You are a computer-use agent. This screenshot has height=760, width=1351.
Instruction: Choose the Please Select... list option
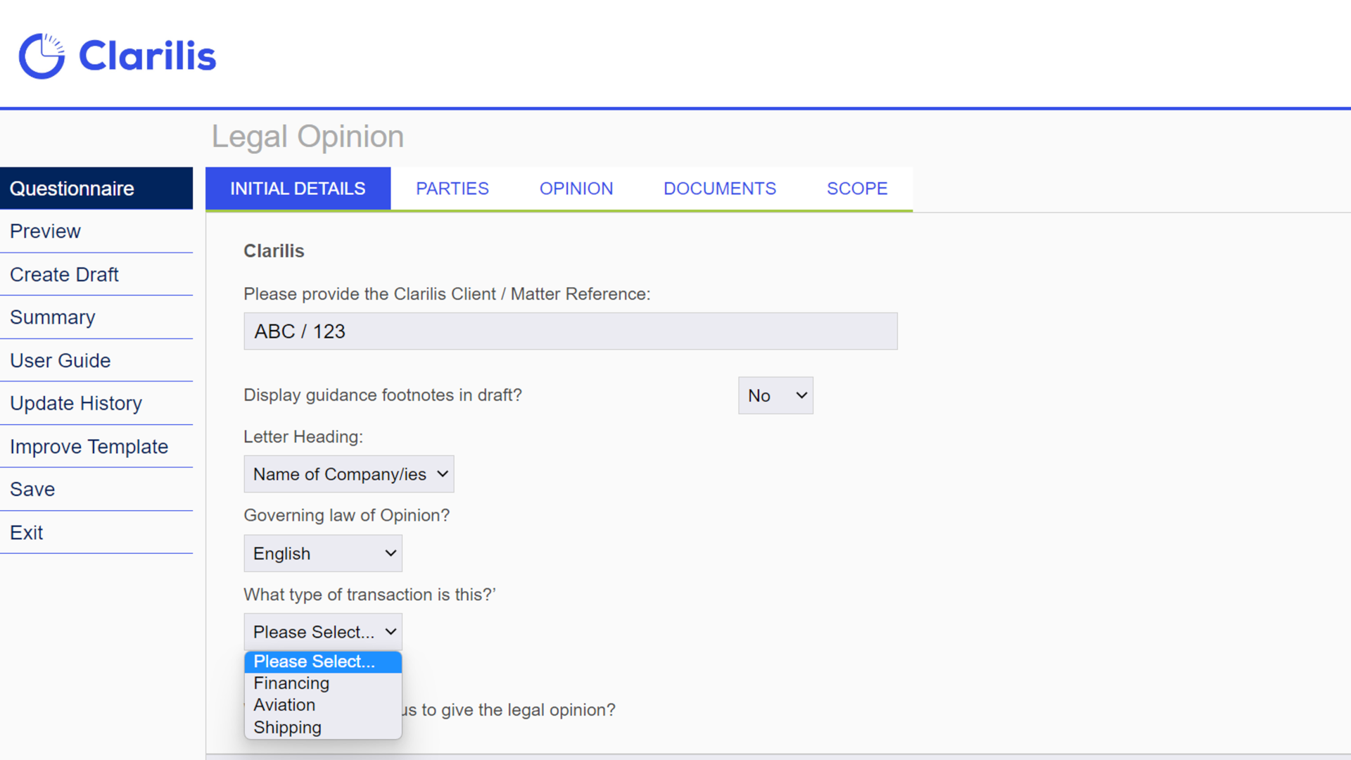coord(323,661)
